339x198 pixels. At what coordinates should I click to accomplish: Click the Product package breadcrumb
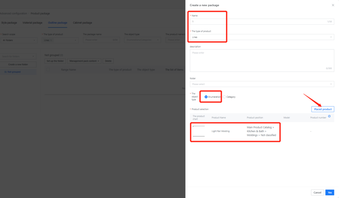pyautogui.click(x=40, y=13)
